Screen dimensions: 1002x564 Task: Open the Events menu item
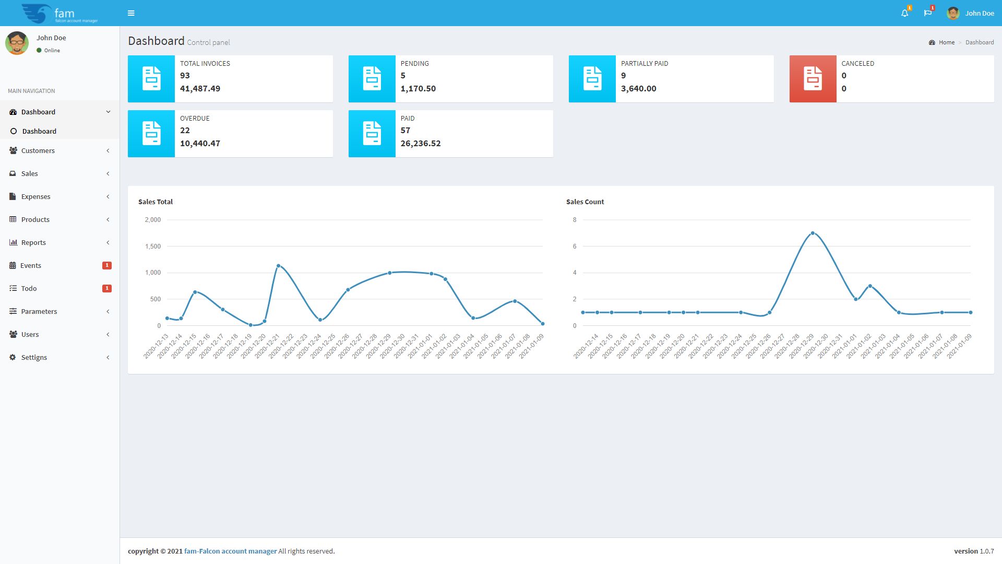[x=31, y=266]
